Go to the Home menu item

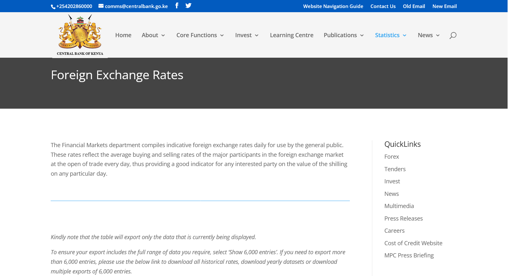coord(123,35)
